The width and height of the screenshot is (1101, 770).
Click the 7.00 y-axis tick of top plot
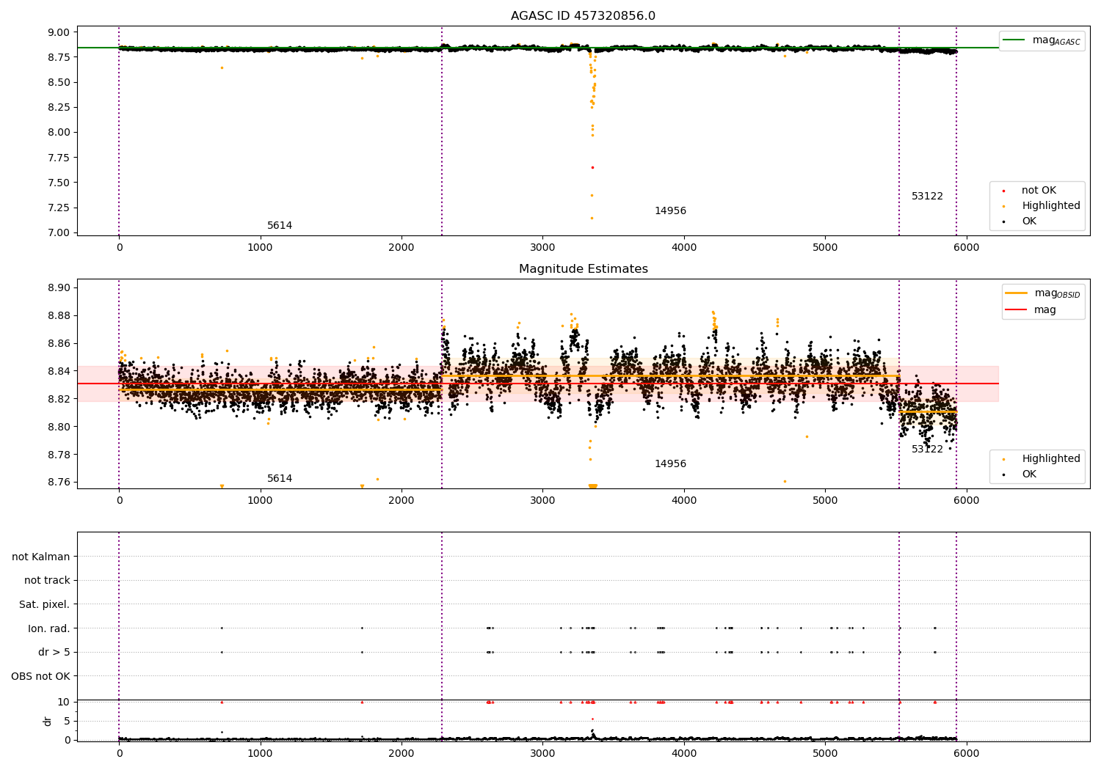(x=59, y=232)
